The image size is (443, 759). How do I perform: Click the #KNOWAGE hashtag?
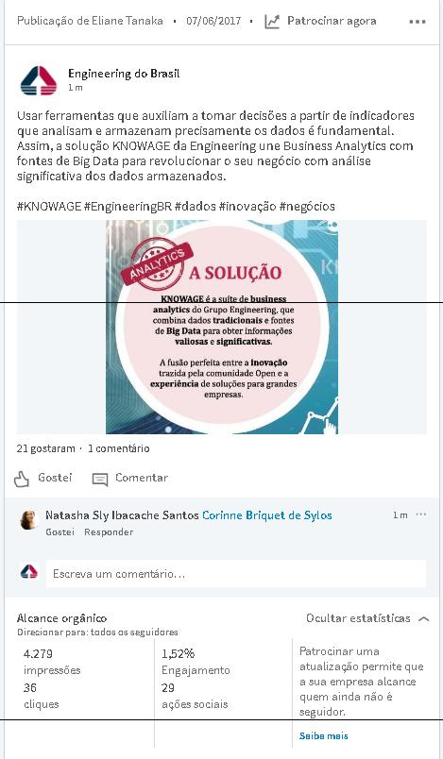point(49,207)
